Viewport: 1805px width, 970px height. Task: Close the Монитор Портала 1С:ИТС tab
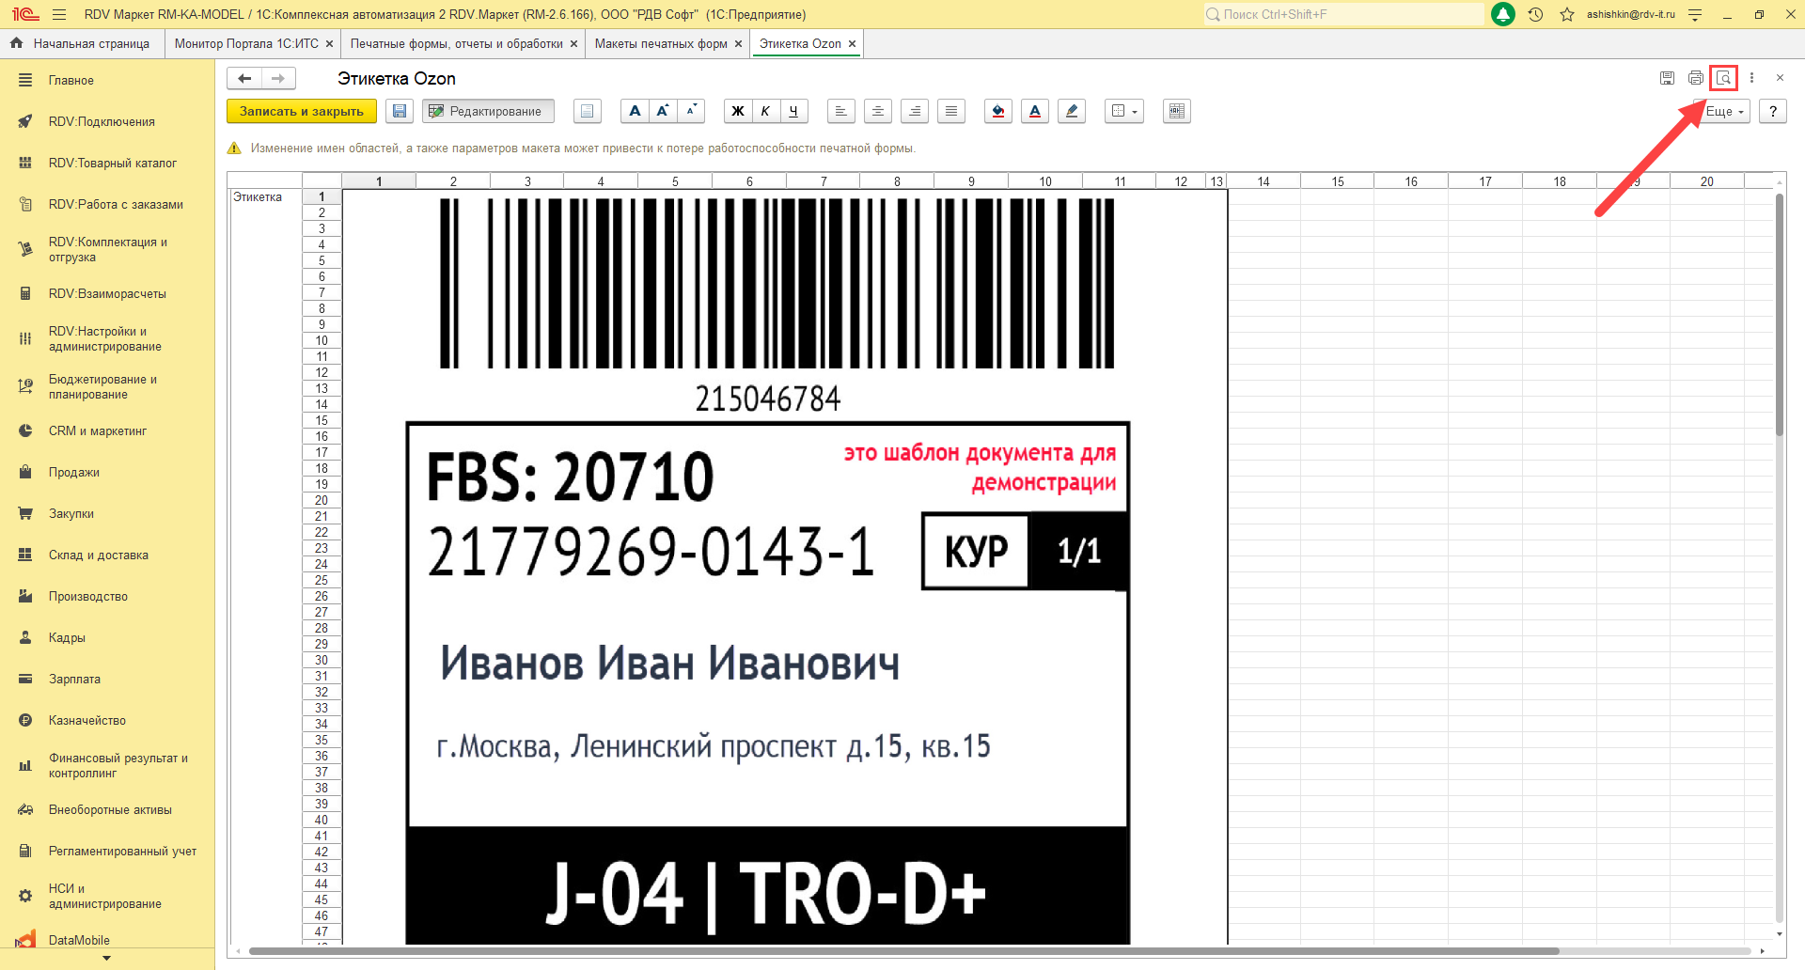tap(329, 43)
